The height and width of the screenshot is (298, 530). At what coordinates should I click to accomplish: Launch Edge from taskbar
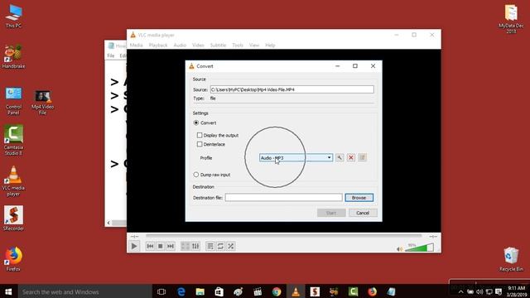(x=181, y=291)
